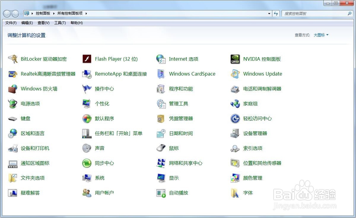Open the 工具(T) menu
The image size is (356, 218).
coord(60,23)
